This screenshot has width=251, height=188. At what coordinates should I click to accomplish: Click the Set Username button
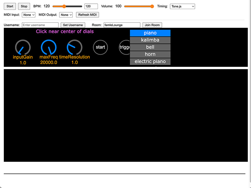pos(73,25)
